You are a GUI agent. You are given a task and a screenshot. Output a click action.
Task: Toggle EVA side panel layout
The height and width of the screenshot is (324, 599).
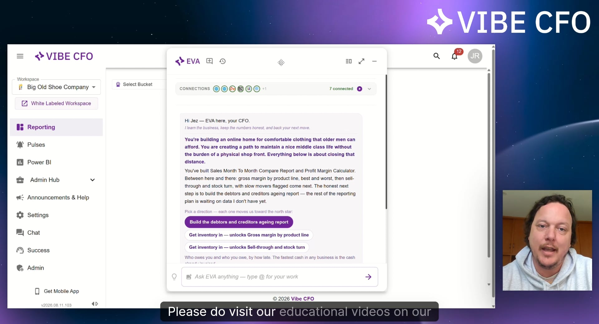(x=348, y=61)
